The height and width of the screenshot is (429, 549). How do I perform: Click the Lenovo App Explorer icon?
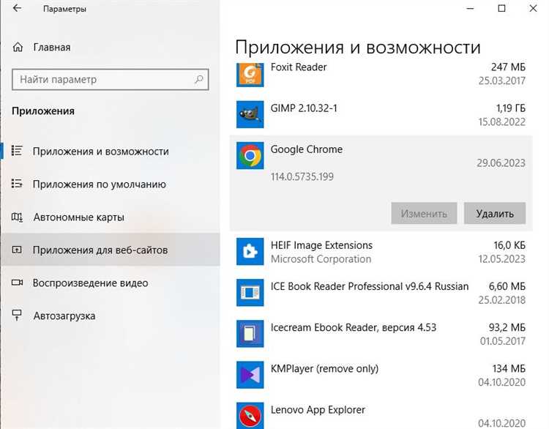(x=250, y=415)
